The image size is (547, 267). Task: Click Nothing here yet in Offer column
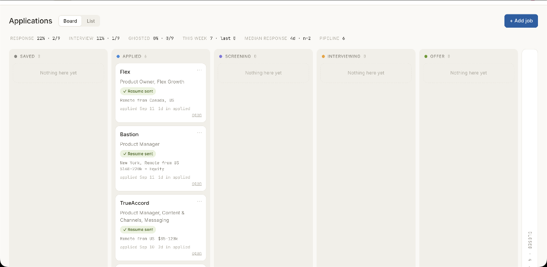click(468, 73)
